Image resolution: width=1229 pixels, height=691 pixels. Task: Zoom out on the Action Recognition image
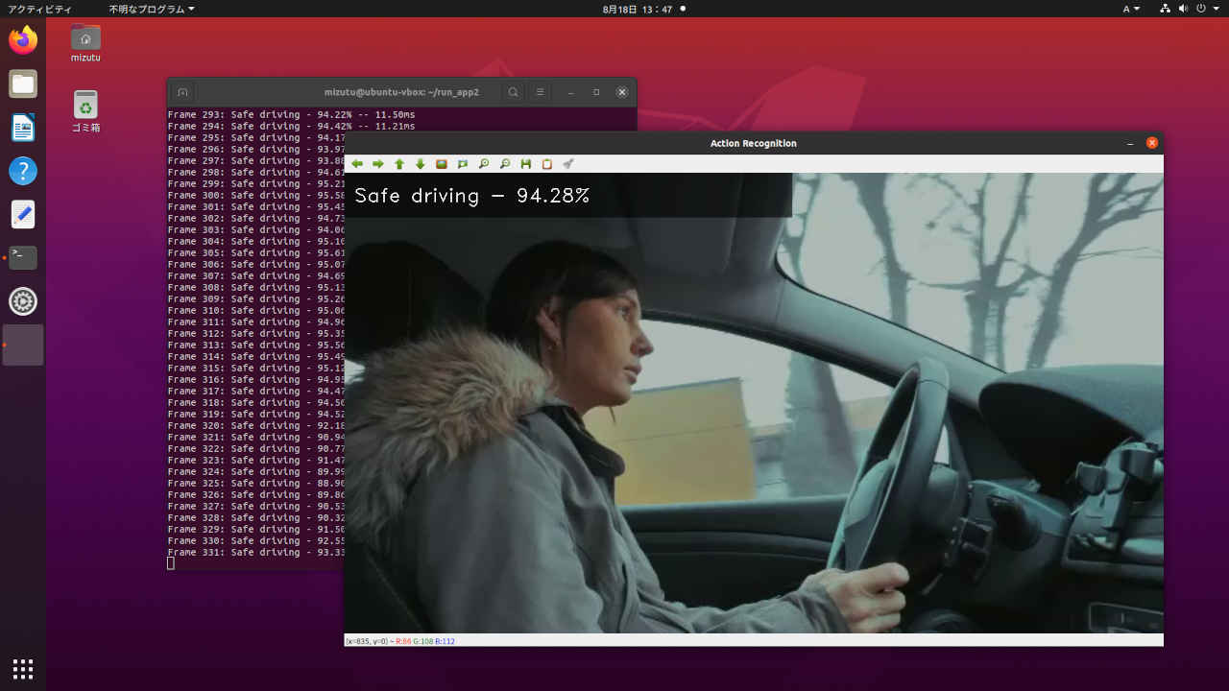[x=505, y=164]
